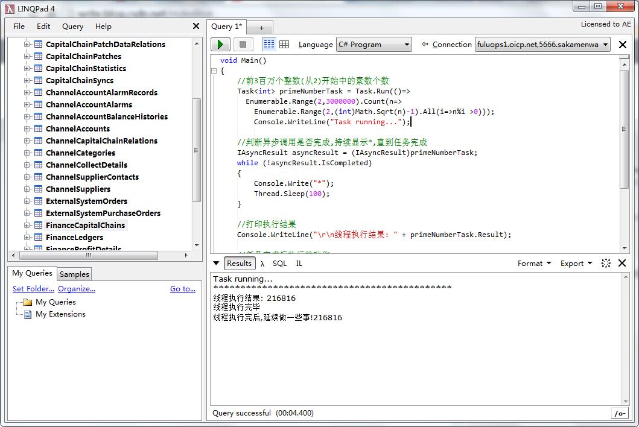639x427 pixels.
Task: Click the connection arrow icon beside Connection
Action: (x=425, y=44)
